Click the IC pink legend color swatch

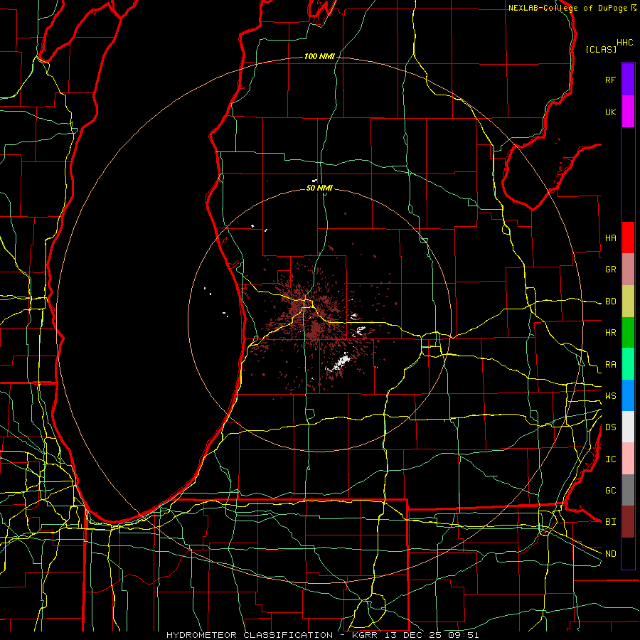coord(628,459)
